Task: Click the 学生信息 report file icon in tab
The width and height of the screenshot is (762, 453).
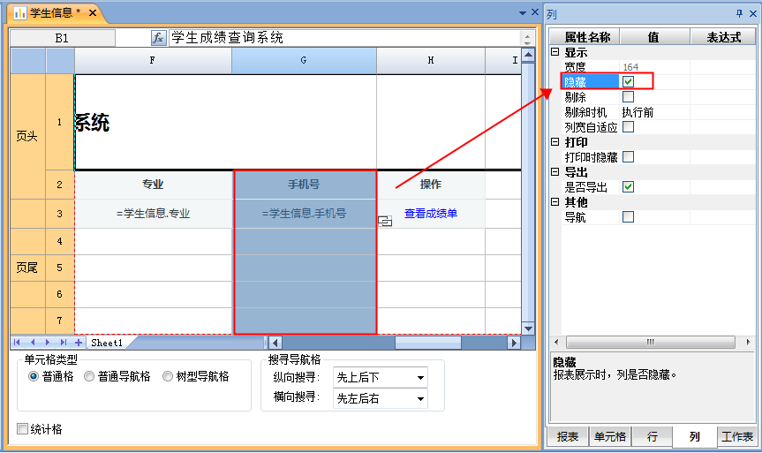Action: [19, 13]
